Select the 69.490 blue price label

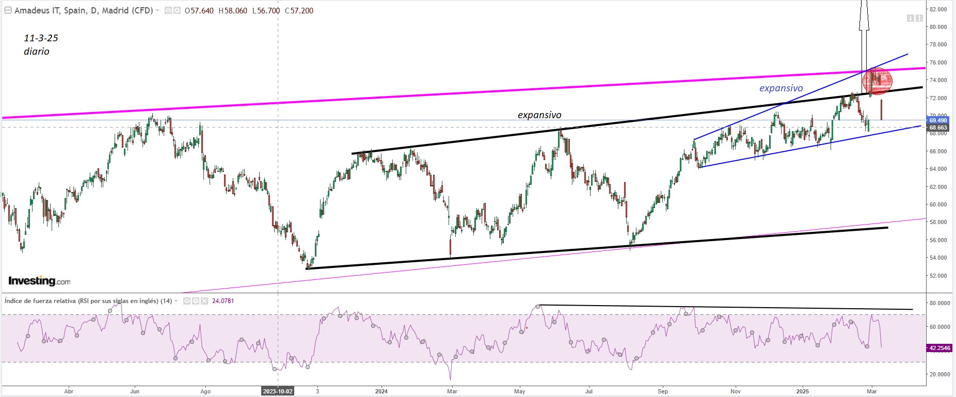[938, 120]
